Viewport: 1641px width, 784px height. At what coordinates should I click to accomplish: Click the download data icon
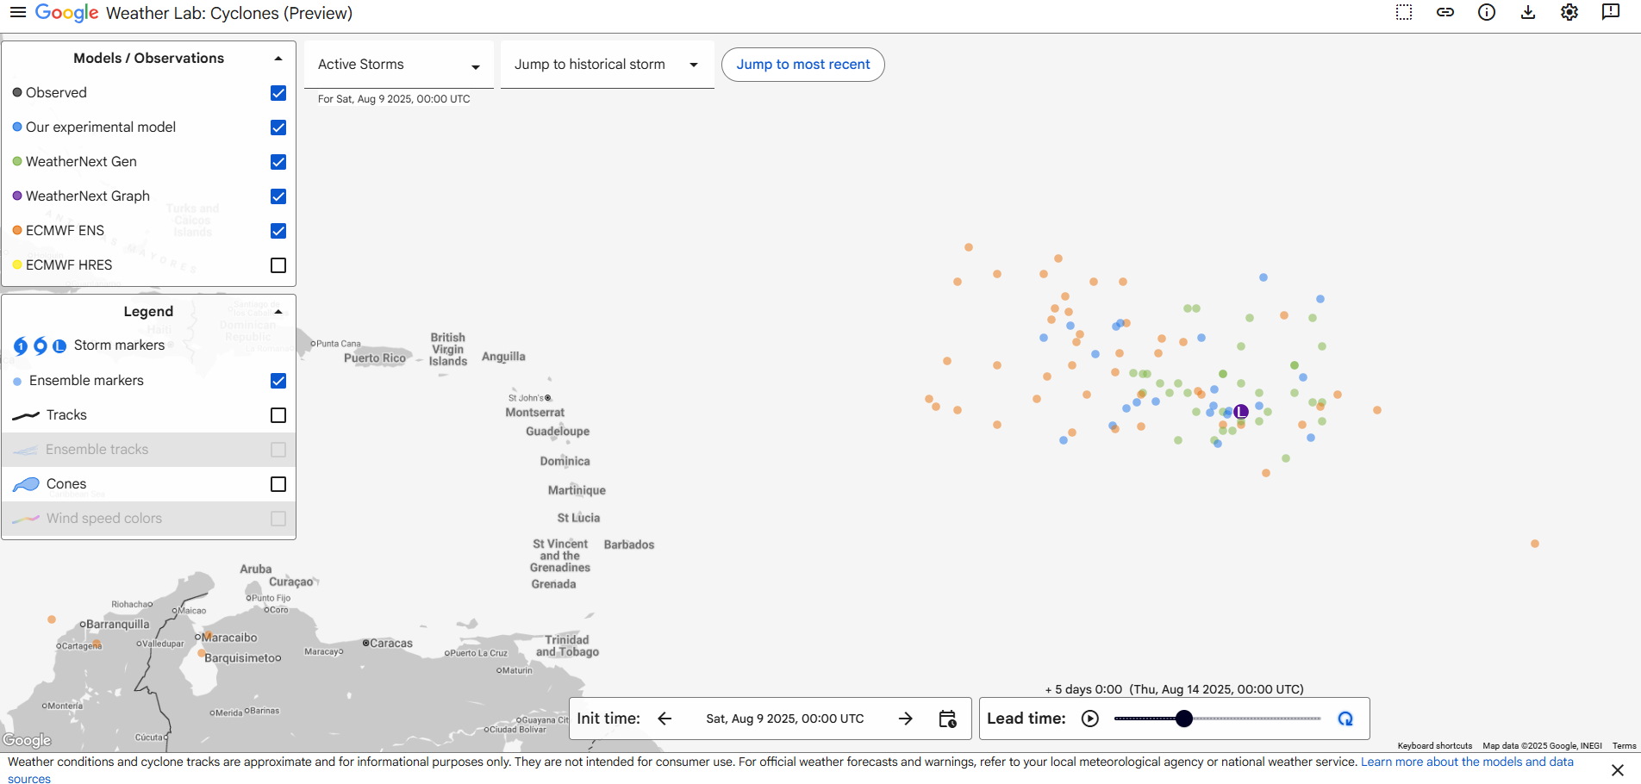pos(1528,12)
